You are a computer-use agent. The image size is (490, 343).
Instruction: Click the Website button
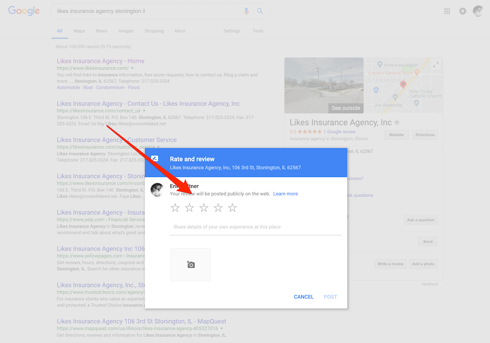coord(396,135)
